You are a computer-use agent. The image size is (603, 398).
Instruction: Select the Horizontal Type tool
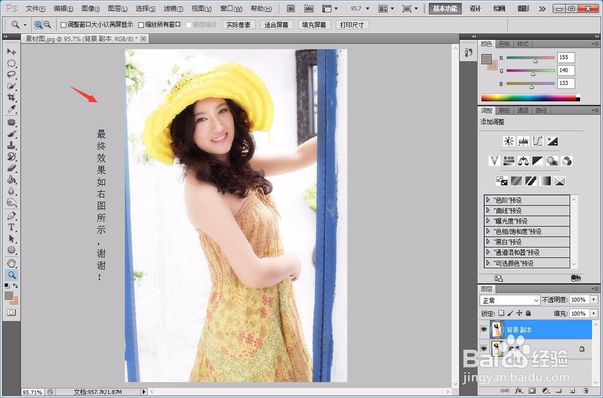pyautogui.click(x=11, y=227)
